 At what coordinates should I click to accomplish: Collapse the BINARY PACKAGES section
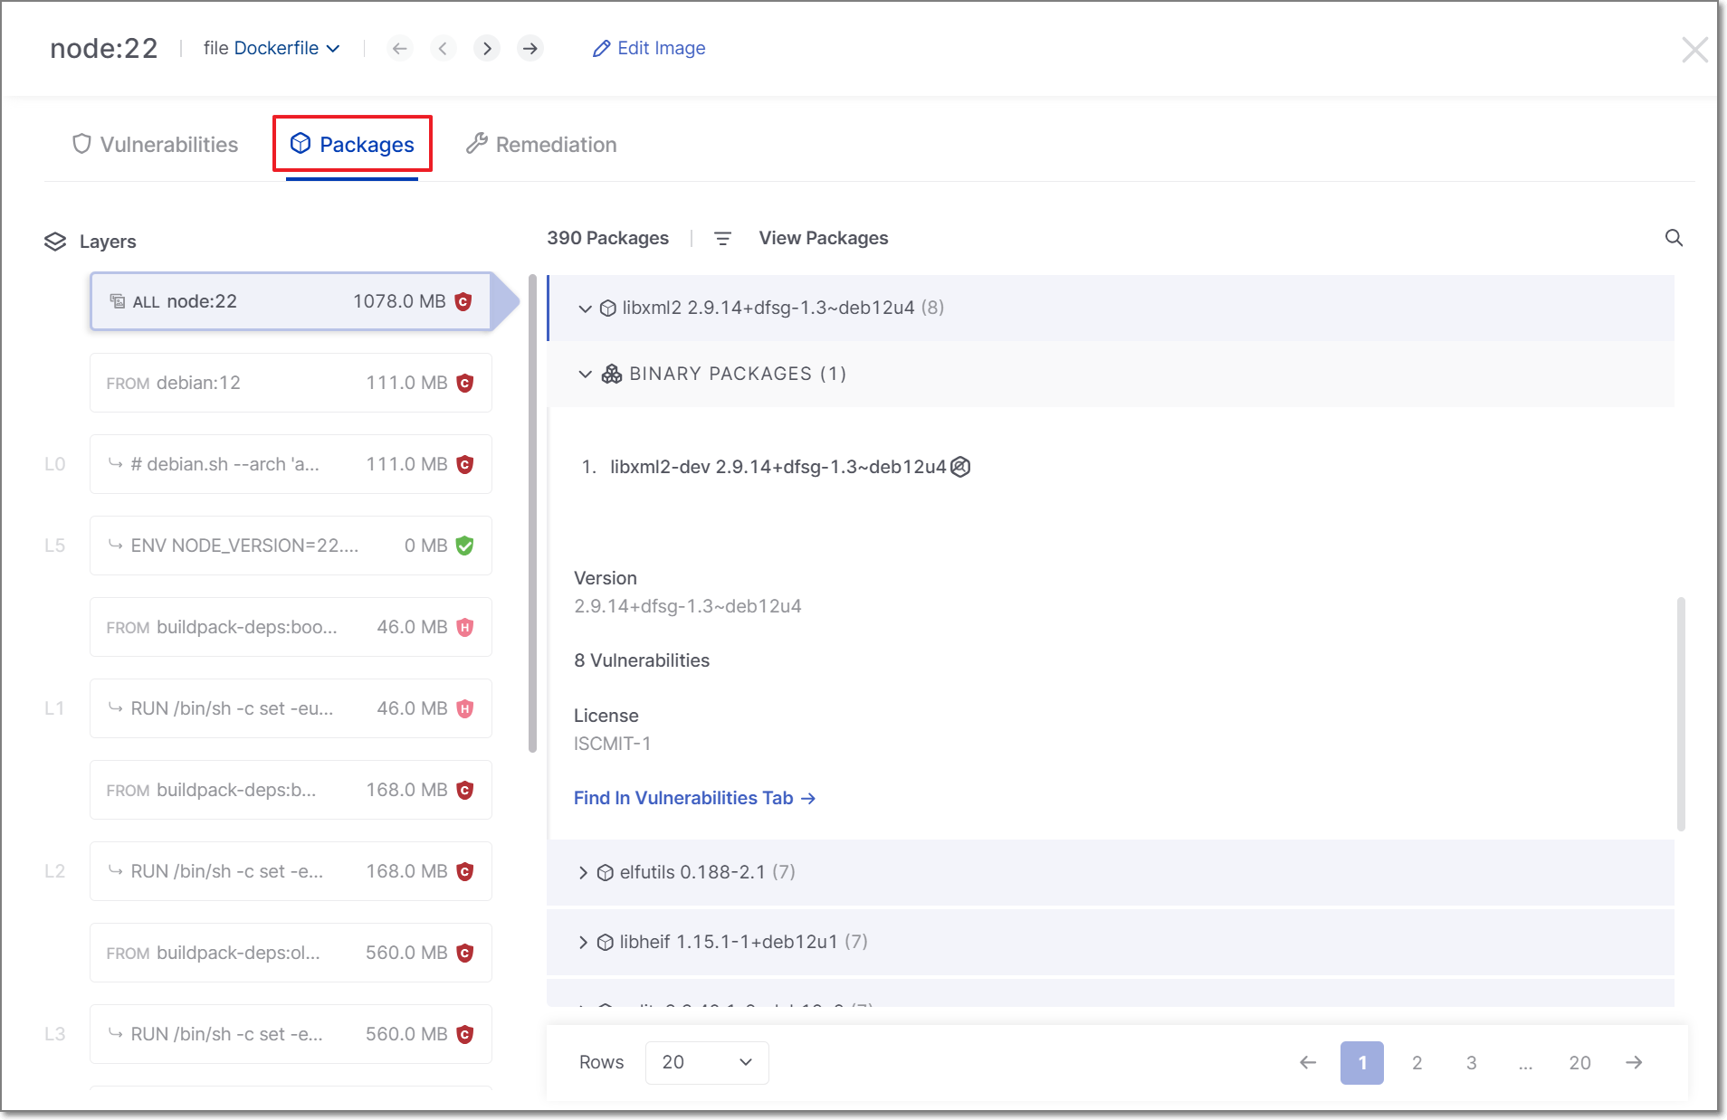pos(585,375)
